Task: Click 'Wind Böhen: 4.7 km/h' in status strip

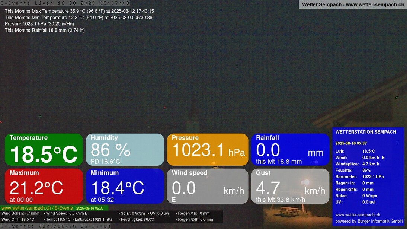Action: click(20, 213)
